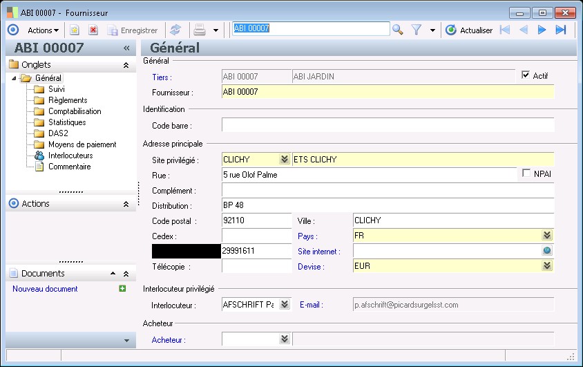
Task: Click into the Code barre field
Action: click(388, 125)
